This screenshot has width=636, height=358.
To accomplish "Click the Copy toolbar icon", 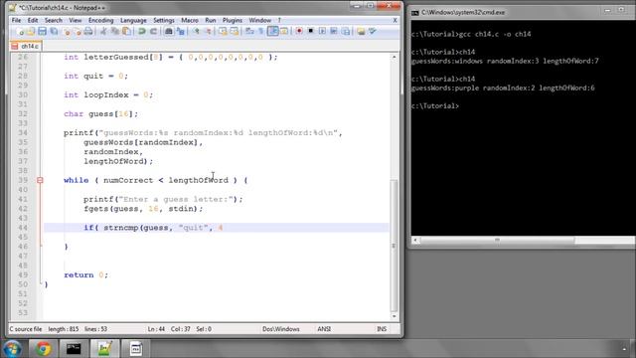I will point(115,31).
